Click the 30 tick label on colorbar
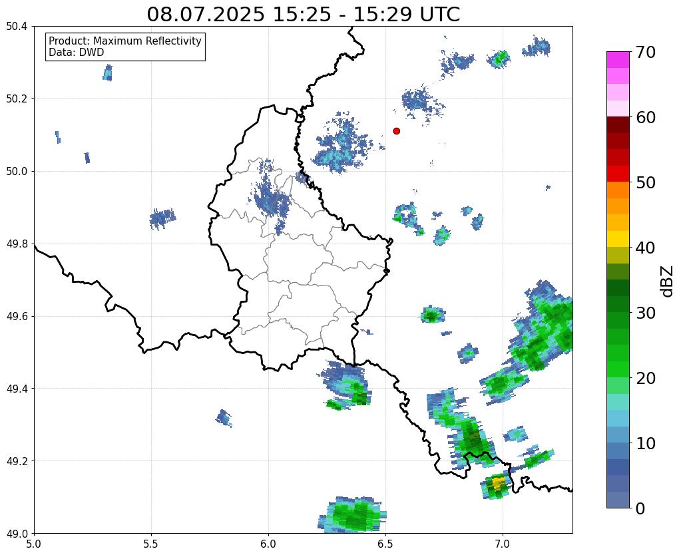The image size is (681, 555). pos(646,313)
